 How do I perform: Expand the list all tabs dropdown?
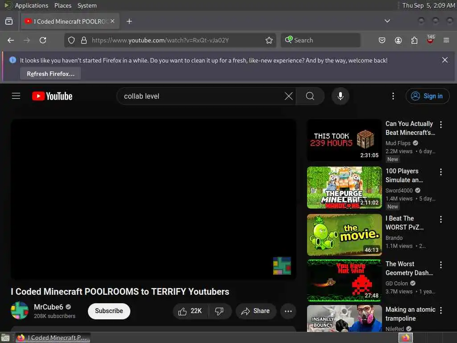387,21
